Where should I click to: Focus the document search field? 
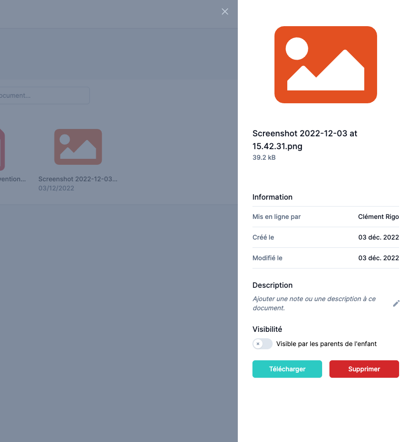click(44, 95)
